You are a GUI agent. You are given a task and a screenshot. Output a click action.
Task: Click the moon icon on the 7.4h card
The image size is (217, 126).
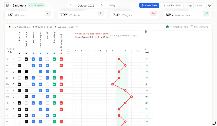pyautogui.click(x=153, y=13)
